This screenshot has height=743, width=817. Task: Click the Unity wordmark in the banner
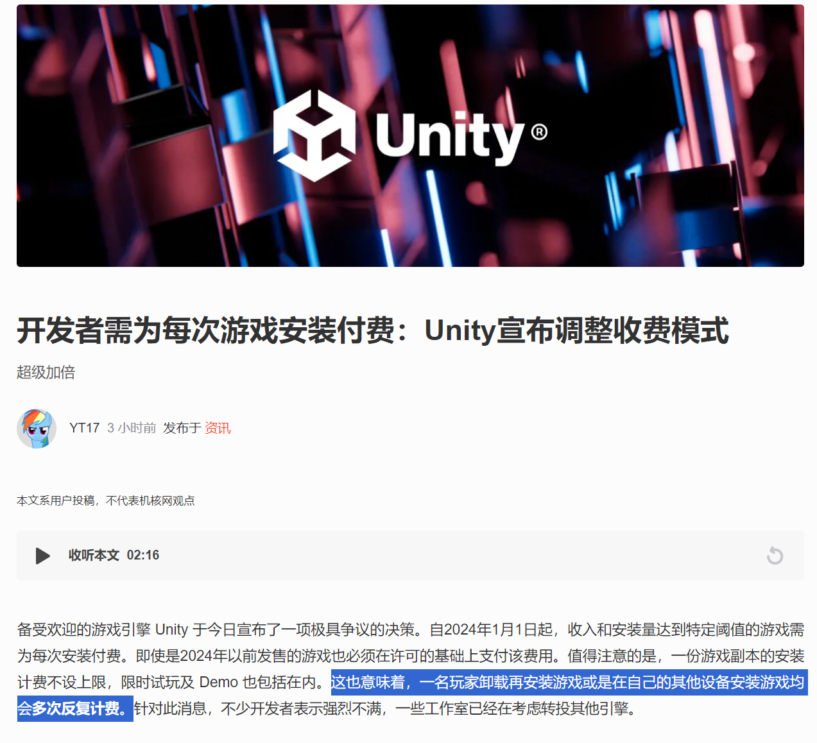pos(451,136)
